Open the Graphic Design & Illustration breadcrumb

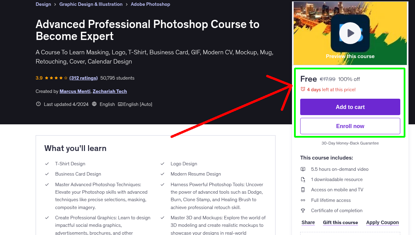91,4
